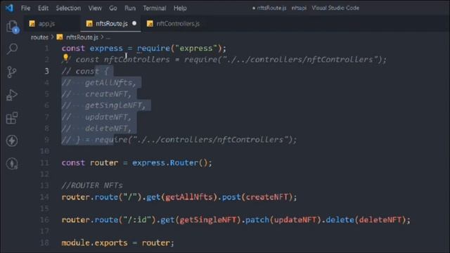The image size is (450, 253).
Task: Click the breadcrumb ellipsis symbol segment
Action: (108, 37)
